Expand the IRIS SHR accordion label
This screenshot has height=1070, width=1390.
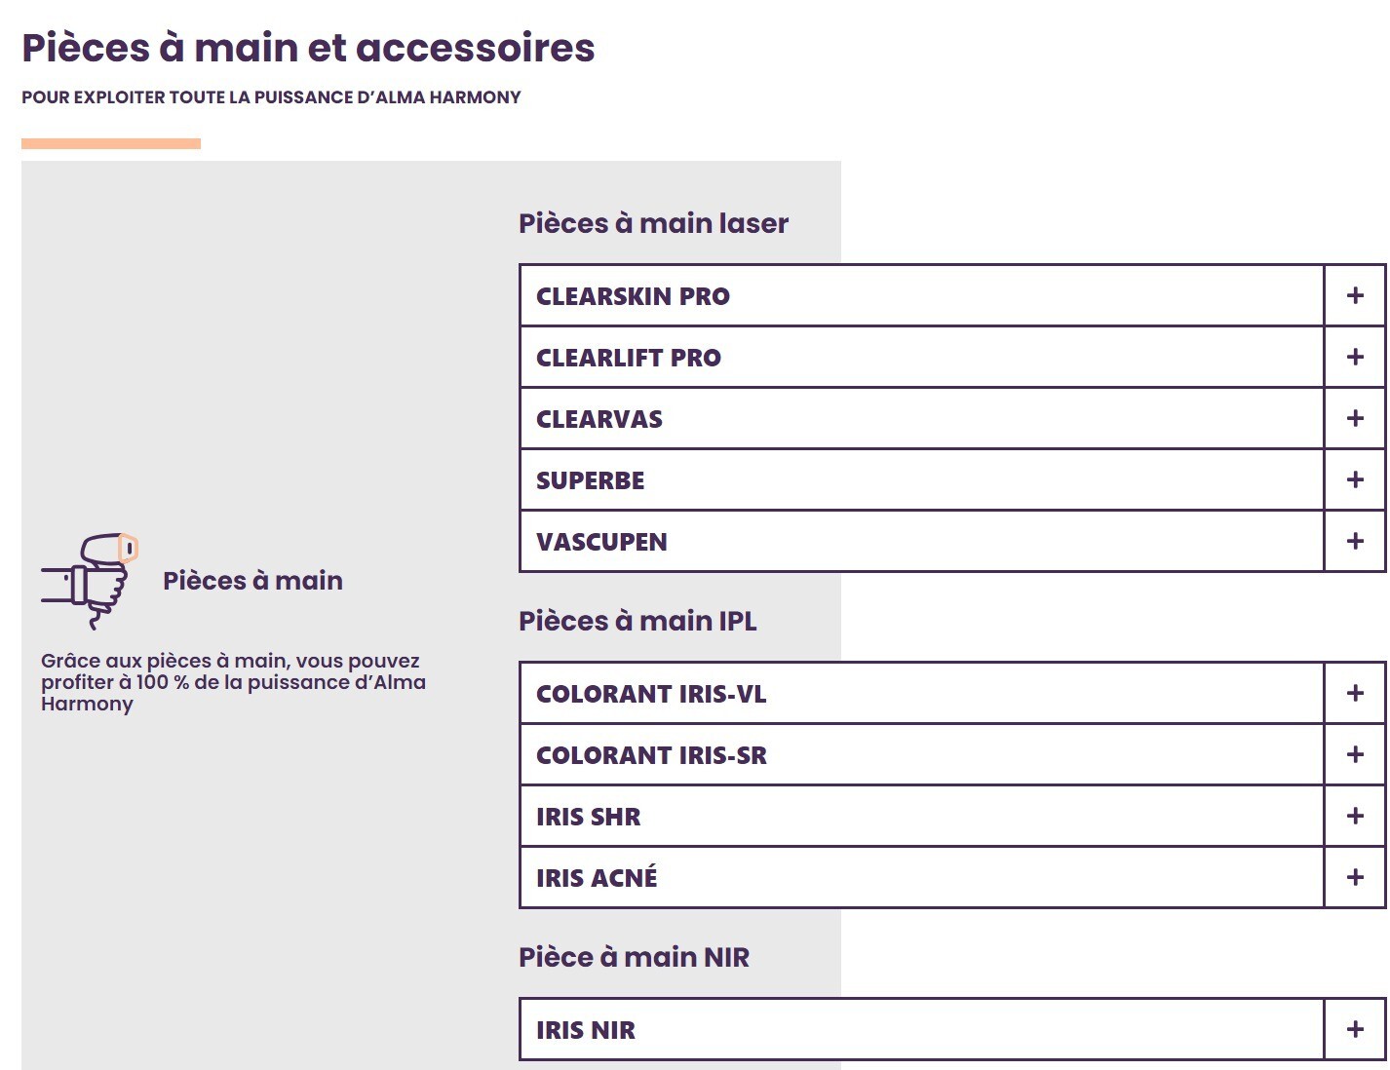pos(589,817)
